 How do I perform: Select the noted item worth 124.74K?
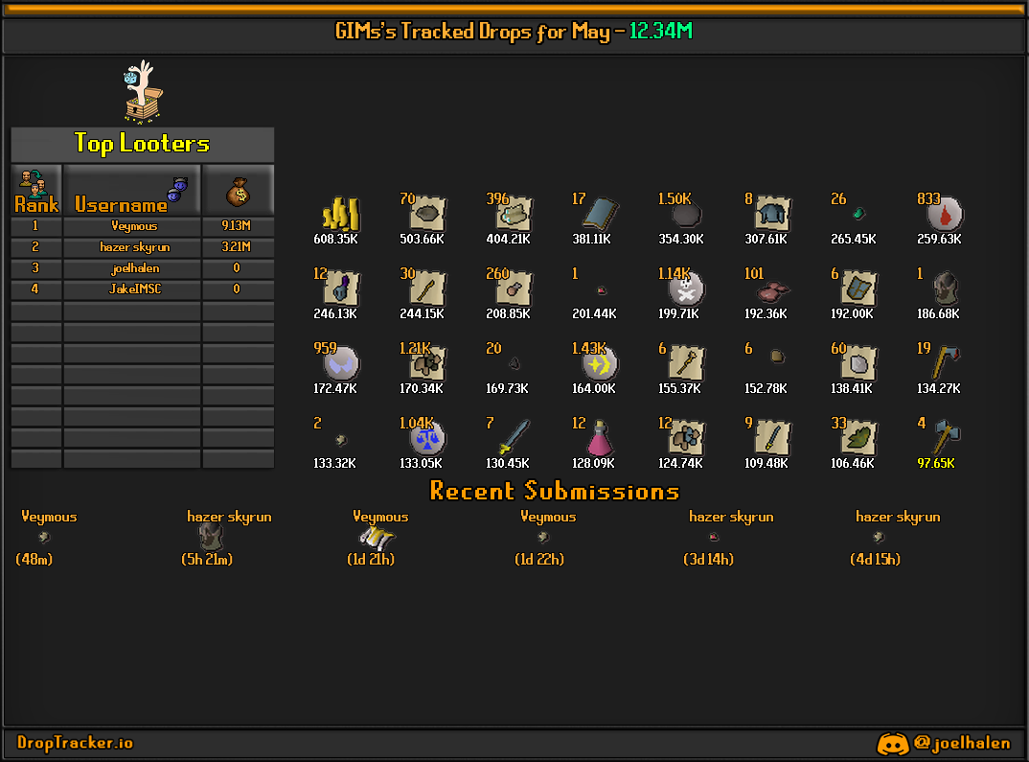[x=686, y=438]
